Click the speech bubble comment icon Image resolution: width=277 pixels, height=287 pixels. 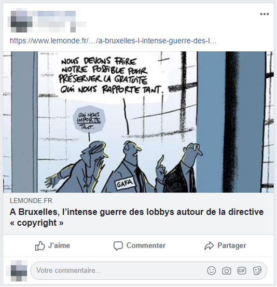(x=118, y=246)
